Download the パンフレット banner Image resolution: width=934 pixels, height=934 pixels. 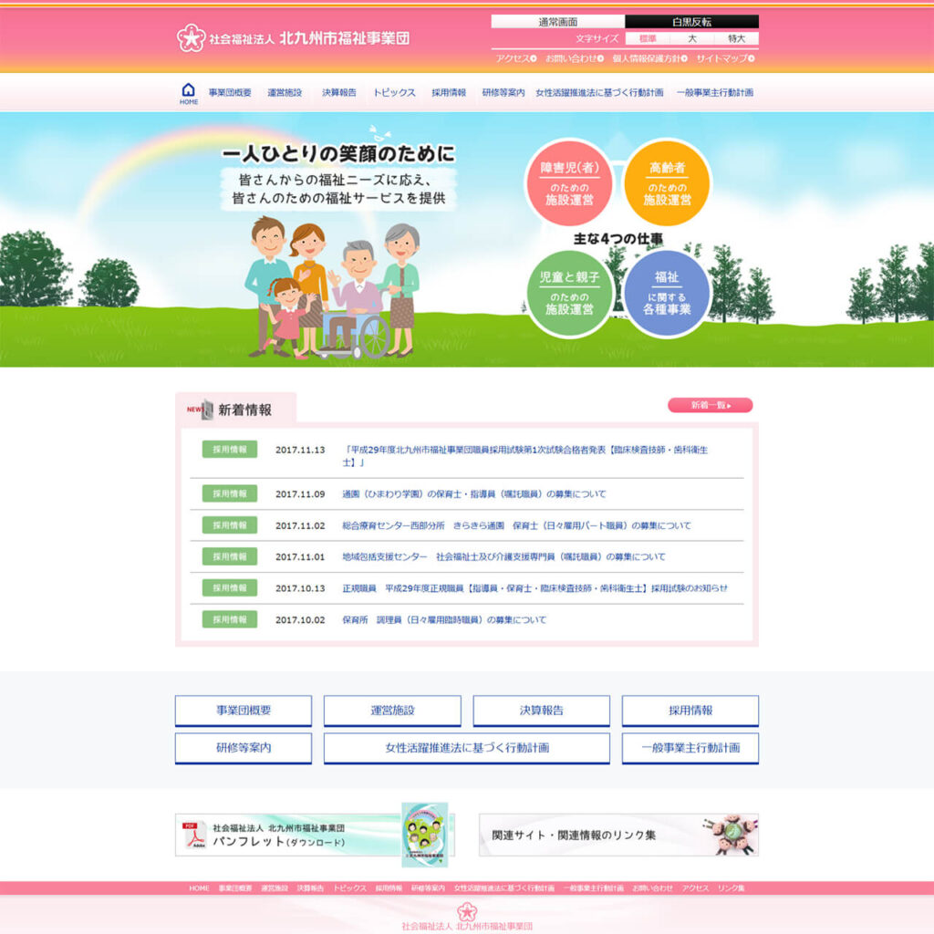(x=315, y=835)
